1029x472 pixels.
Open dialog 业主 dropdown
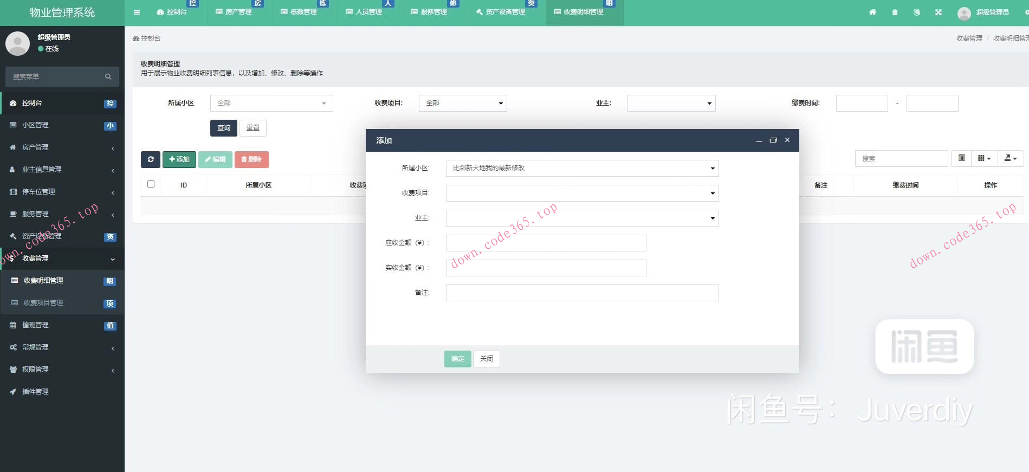click(582, 218)
